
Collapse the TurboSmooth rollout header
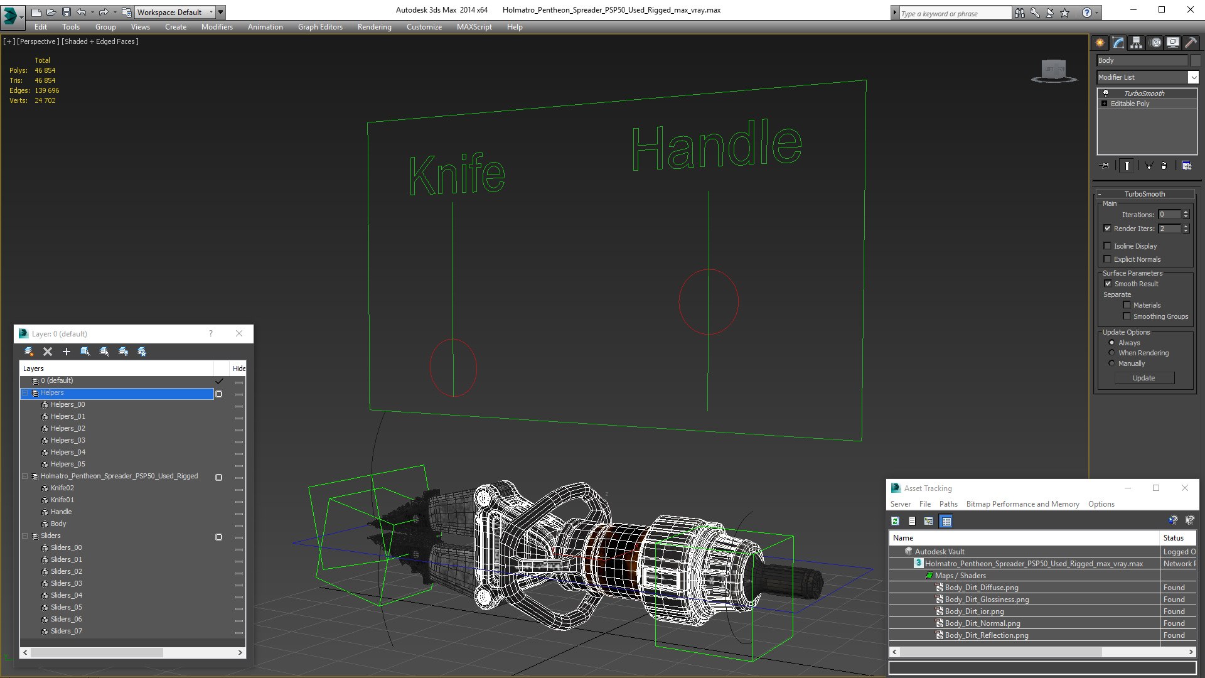[x=1144, y=194]
